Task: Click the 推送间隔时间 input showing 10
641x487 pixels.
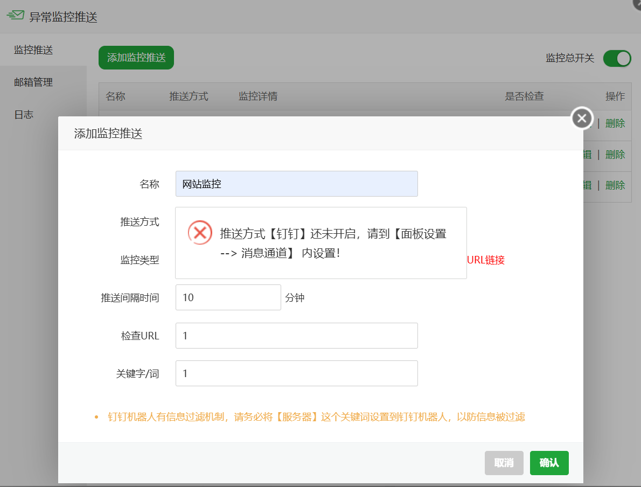Action: (x=228, y=297)
